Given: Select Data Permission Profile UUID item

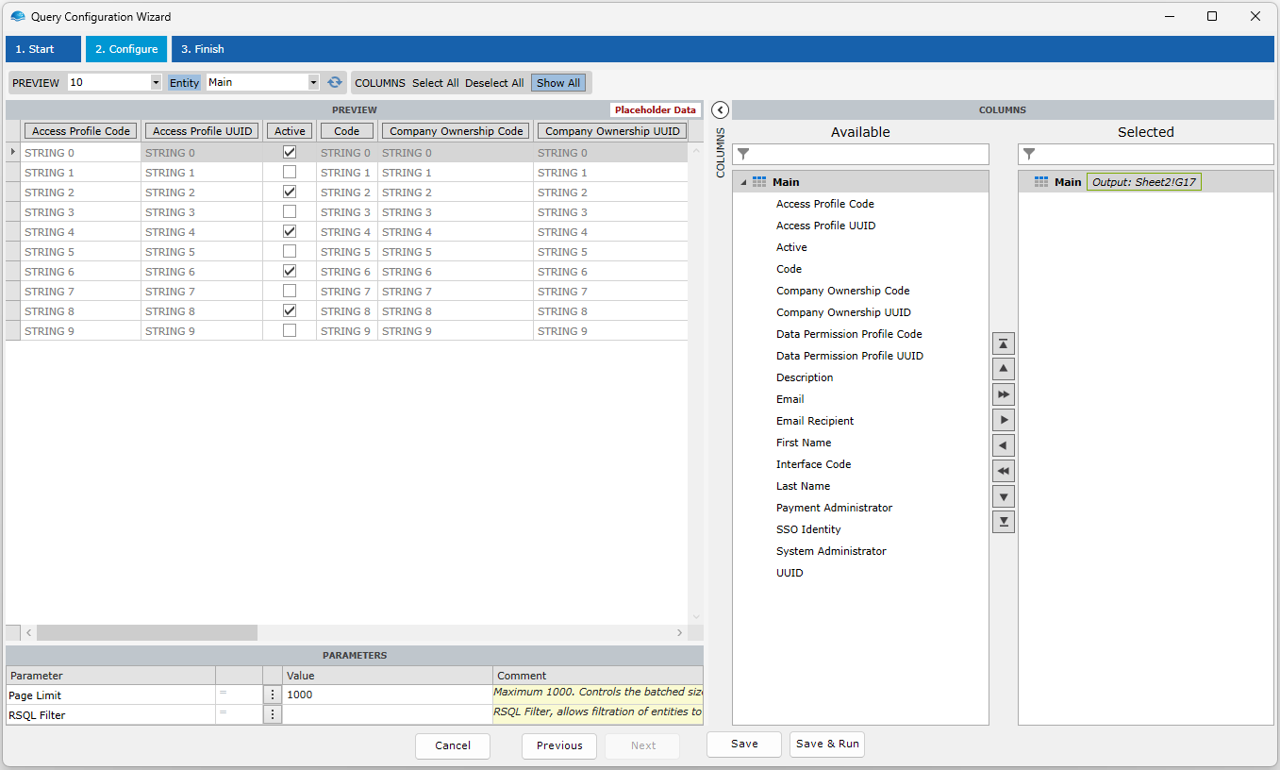Looking at the screenshot, I should pyautogui.click(x=850, y=356).
